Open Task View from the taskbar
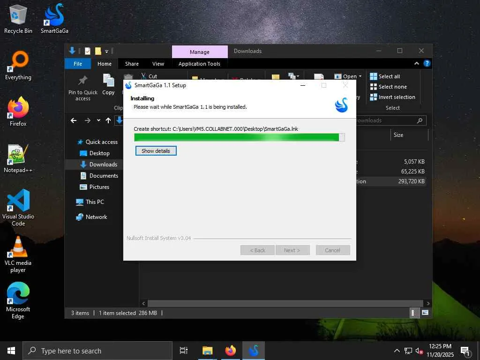The image size is (480, 360). (184, 351)
